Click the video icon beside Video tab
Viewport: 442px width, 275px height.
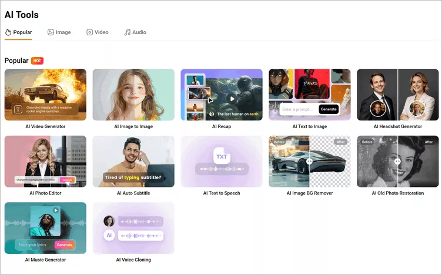90,32
